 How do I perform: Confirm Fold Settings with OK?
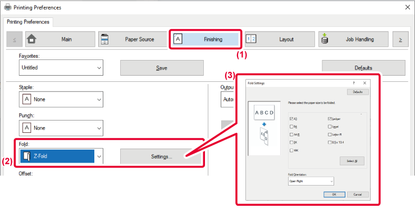[x=334, y=195]
